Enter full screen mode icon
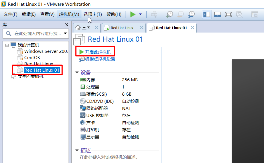Screen dimensions: 264x163 pyautogui.click(x=228, y=15)
